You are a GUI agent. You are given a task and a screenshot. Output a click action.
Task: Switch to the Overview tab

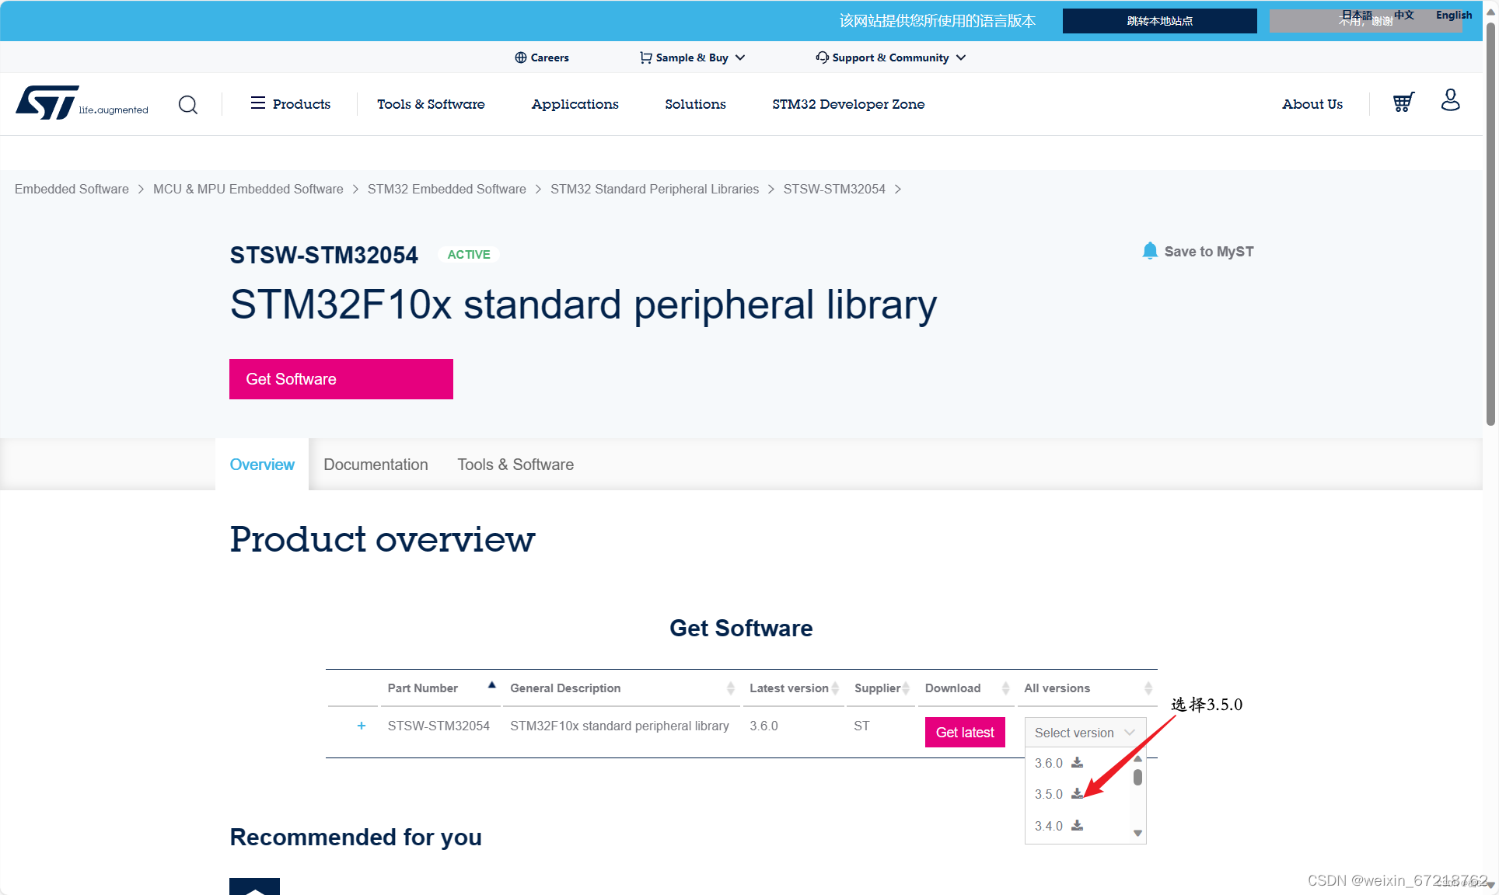[262, 465]
